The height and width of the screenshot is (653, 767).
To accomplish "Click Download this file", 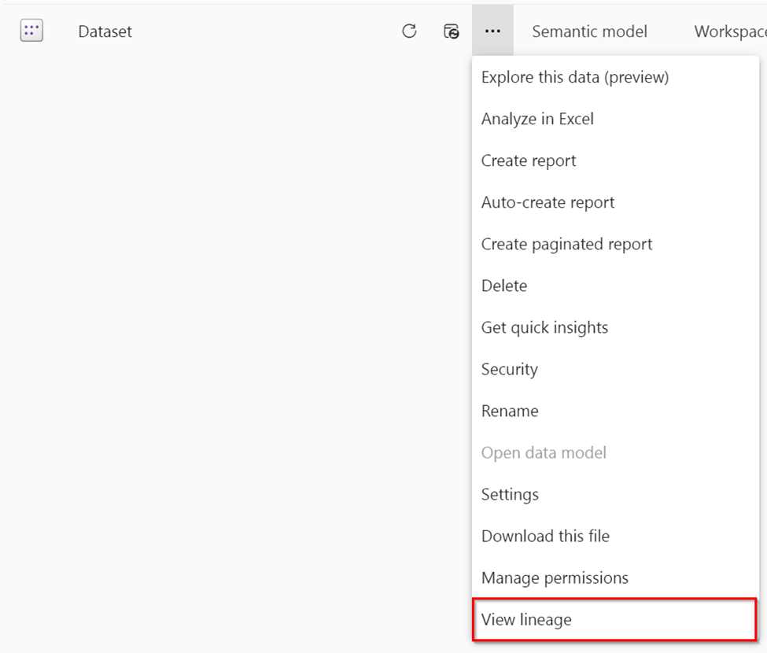I will click(545, 536).
